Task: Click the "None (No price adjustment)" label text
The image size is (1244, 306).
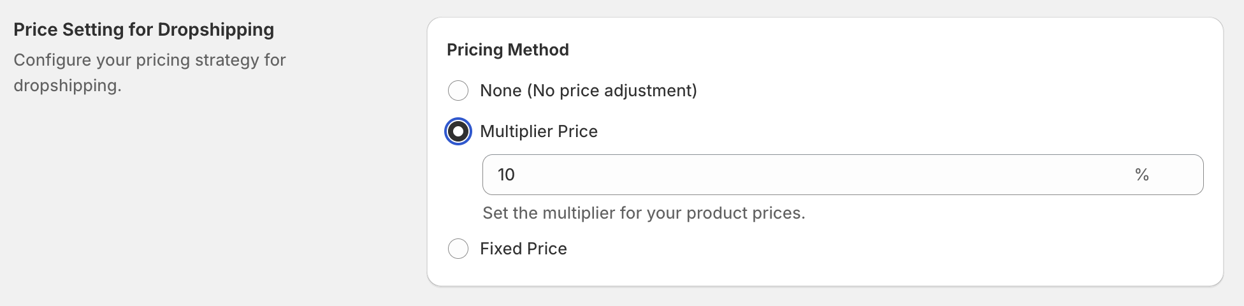Action: point(588,91)
